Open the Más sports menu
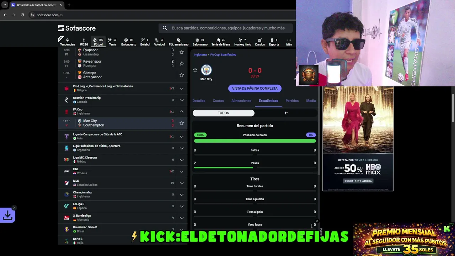 tap(289, 42)
